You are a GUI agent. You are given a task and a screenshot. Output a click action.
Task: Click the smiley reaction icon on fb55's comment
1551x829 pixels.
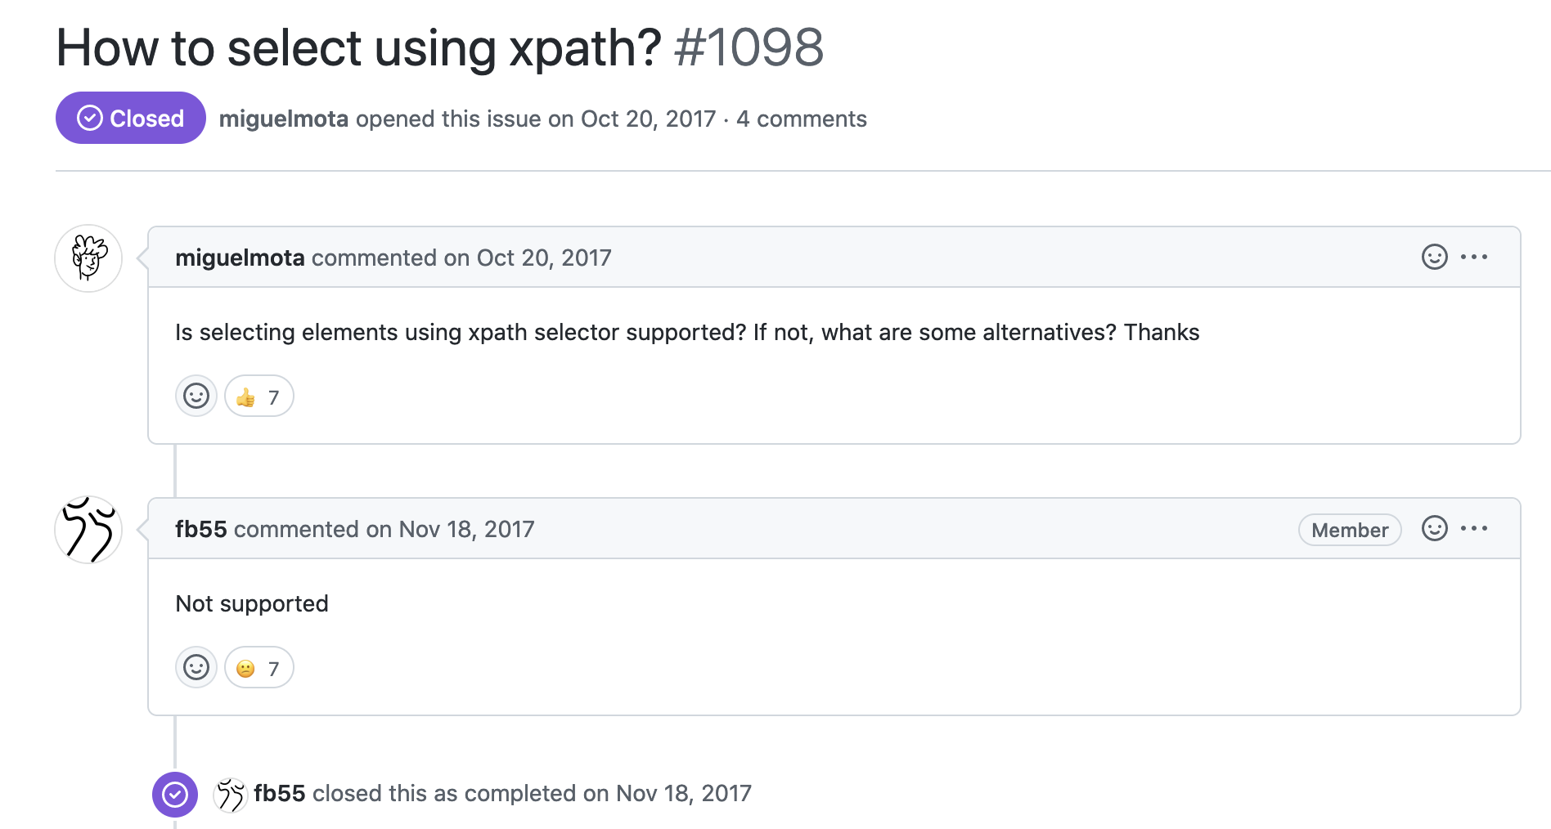(x=196, y=667)
